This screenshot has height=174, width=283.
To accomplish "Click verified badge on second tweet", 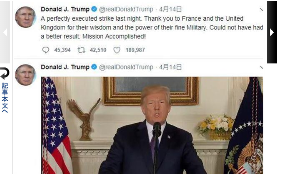I will tap(94, 67).
